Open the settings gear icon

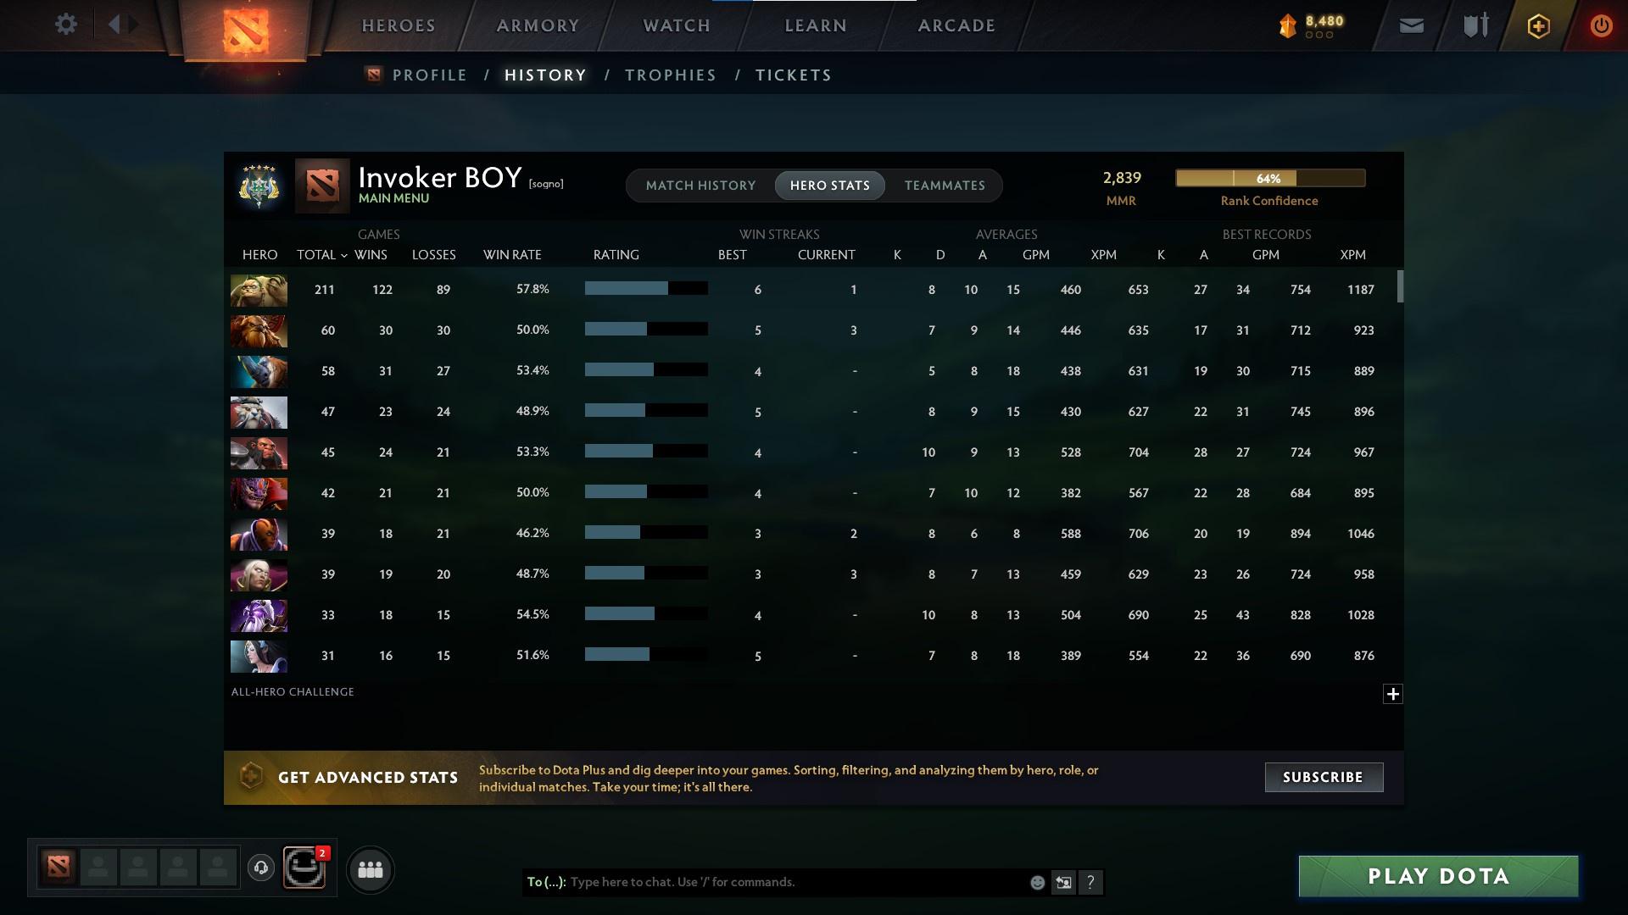66,24
